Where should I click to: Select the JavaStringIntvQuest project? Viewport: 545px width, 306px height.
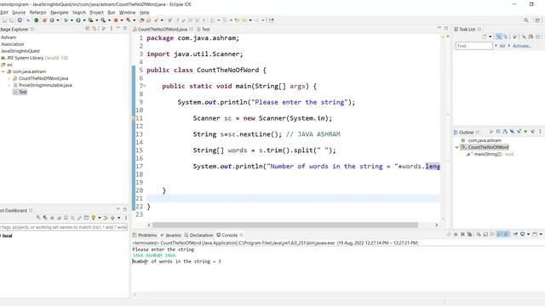pos(20,51)
